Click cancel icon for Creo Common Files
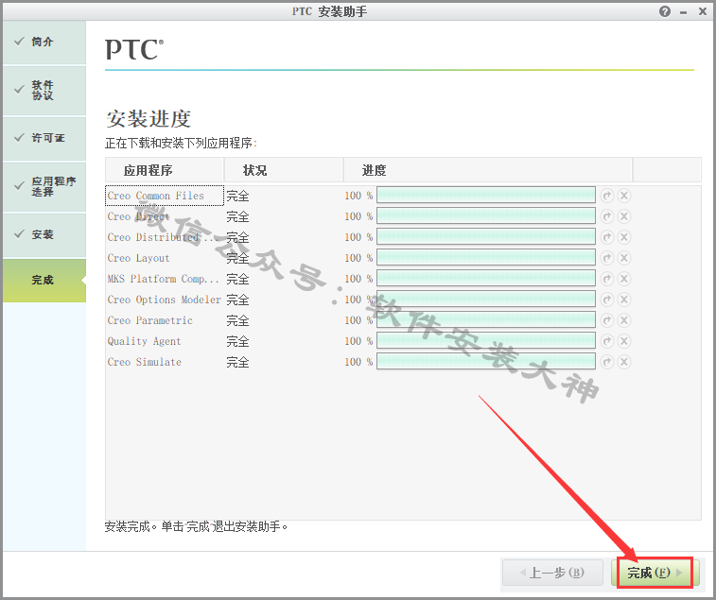The width and height of the screenshot is (716, 600). (x=624, y=196)
